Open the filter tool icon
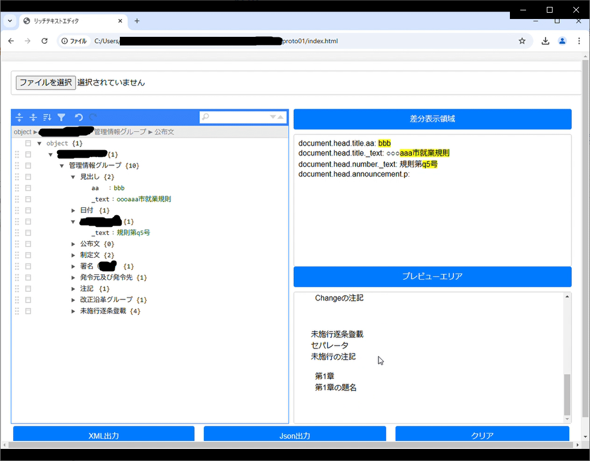Image resolution: width=590 pixels, height=461 pixels. (62, 117)
